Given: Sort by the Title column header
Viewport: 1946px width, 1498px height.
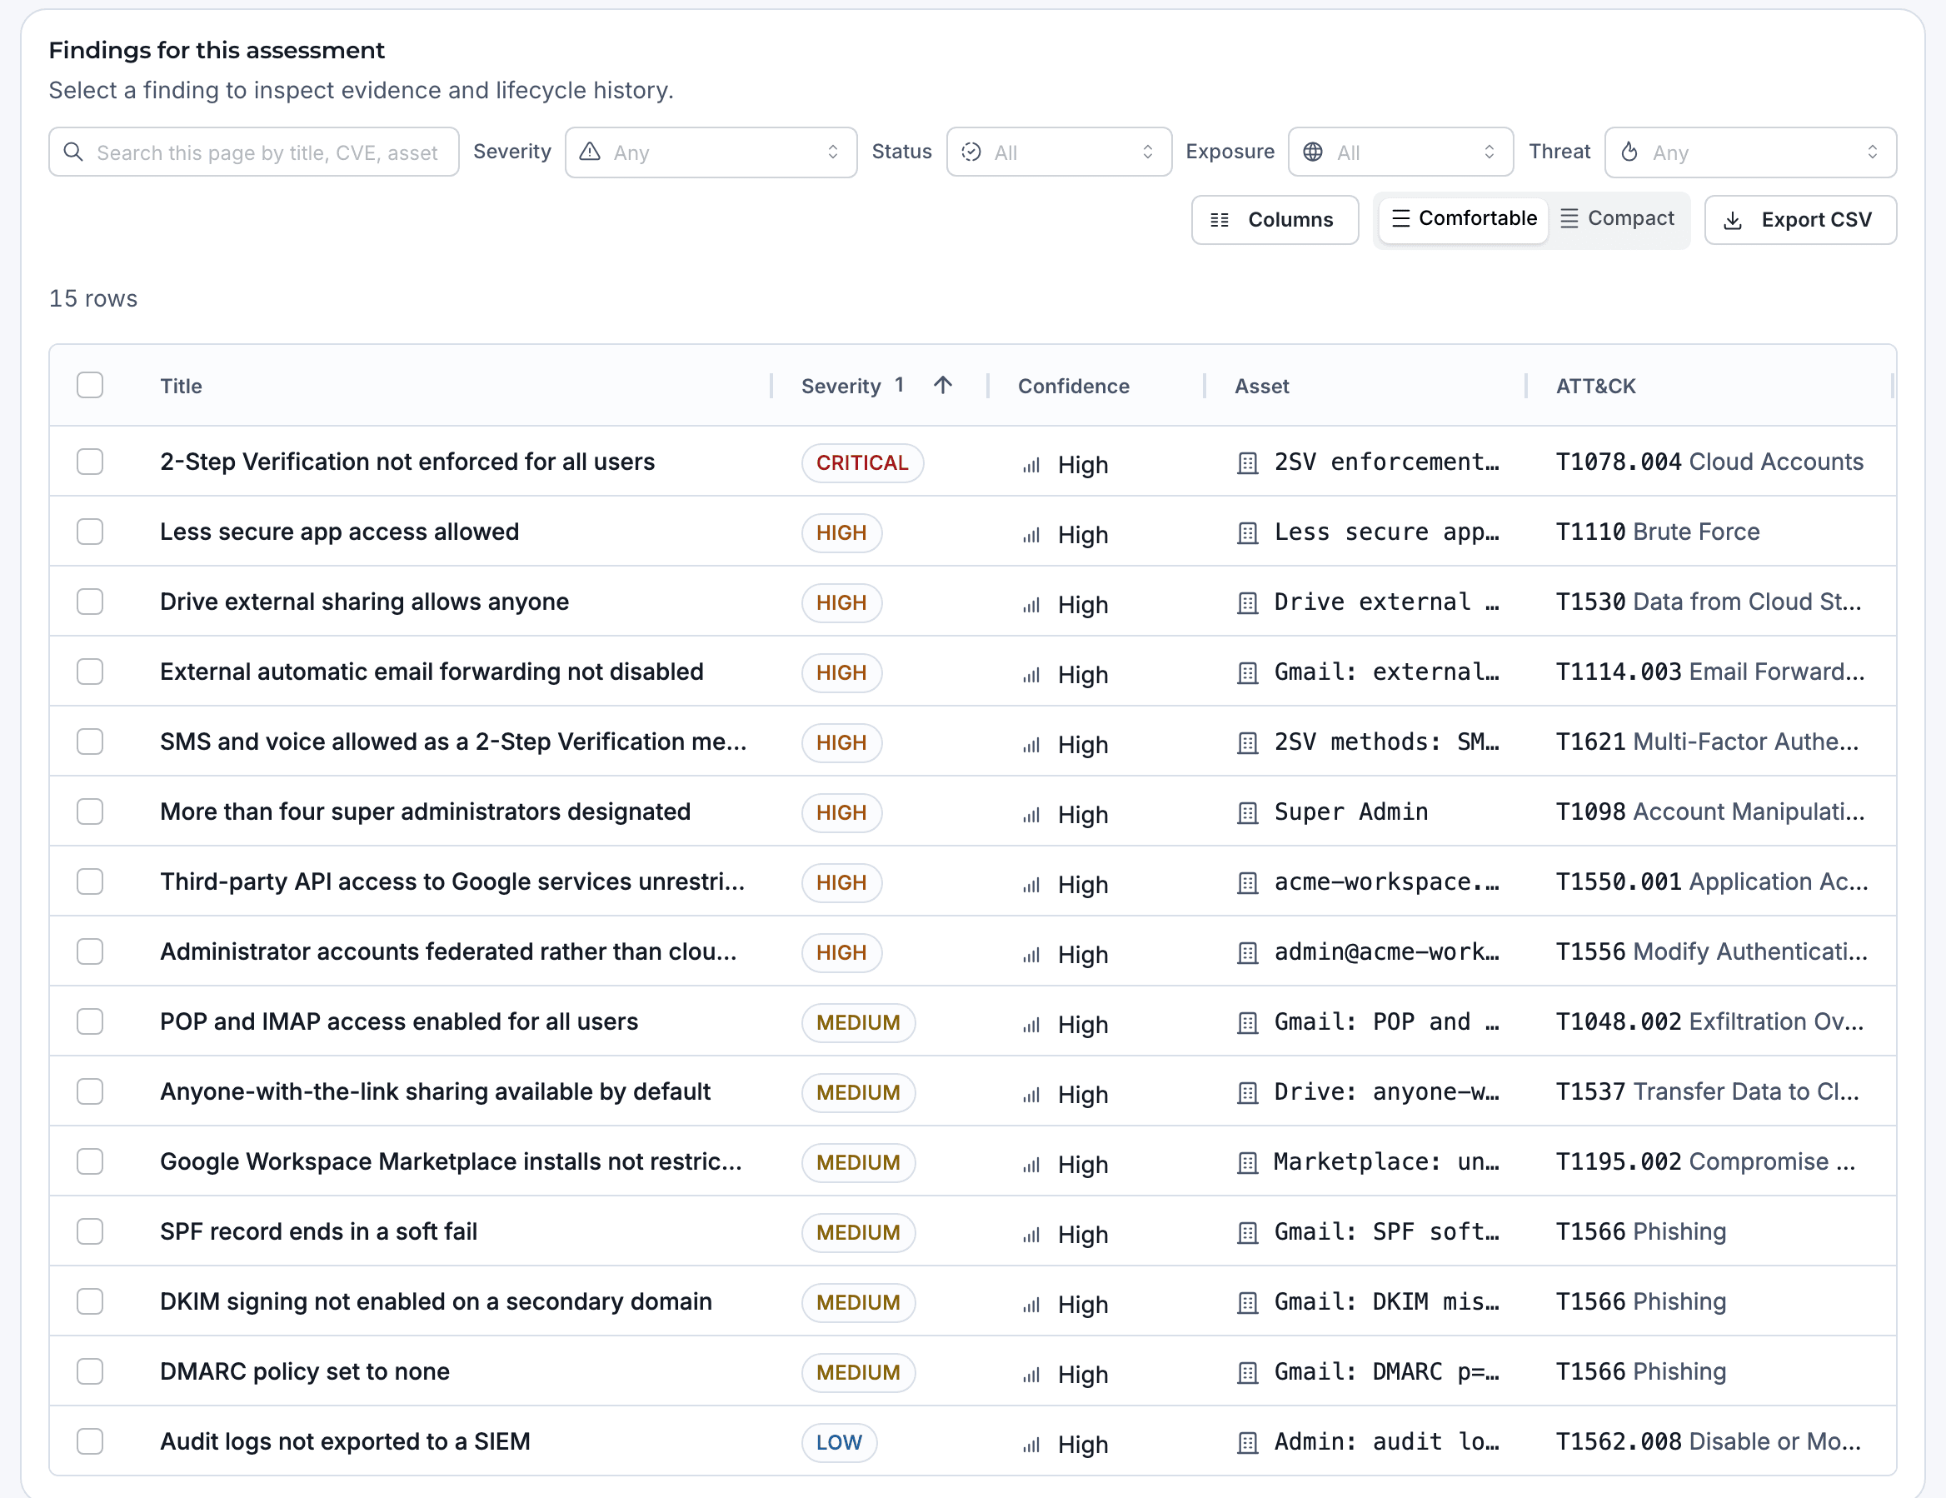Looking at the screenshot, I should (x=181, y=386).
